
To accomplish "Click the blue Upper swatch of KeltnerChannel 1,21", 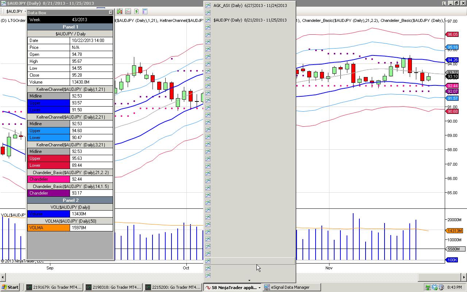I will click(x=49, y=103).
